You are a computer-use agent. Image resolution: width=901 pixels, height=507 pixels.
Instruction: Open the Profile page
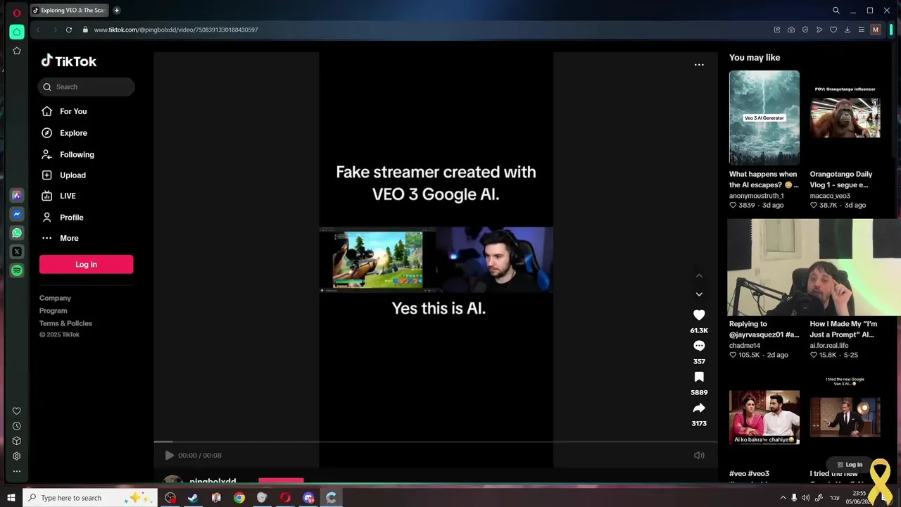[x=71, y=218]
